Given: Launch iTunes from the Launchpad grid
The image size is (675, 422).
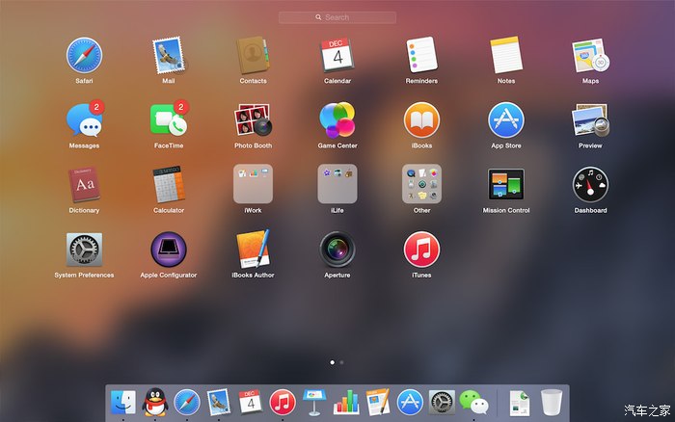Looking at the screenshot, I should pos(421,249).
